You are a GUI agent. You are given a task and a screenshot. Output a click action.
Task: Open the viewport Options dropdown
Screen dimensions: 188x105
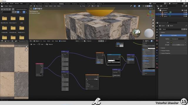click(x=152, y=8)
